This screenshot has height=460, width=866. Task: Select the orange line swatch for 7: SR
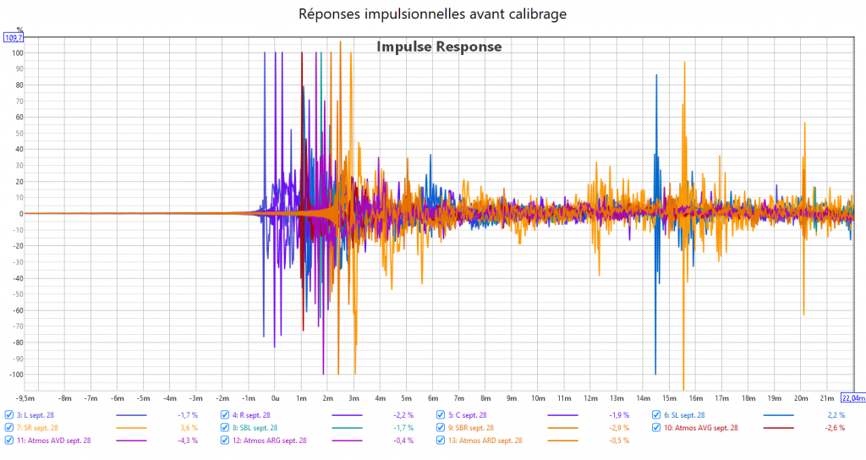click(x=131, y=428)
